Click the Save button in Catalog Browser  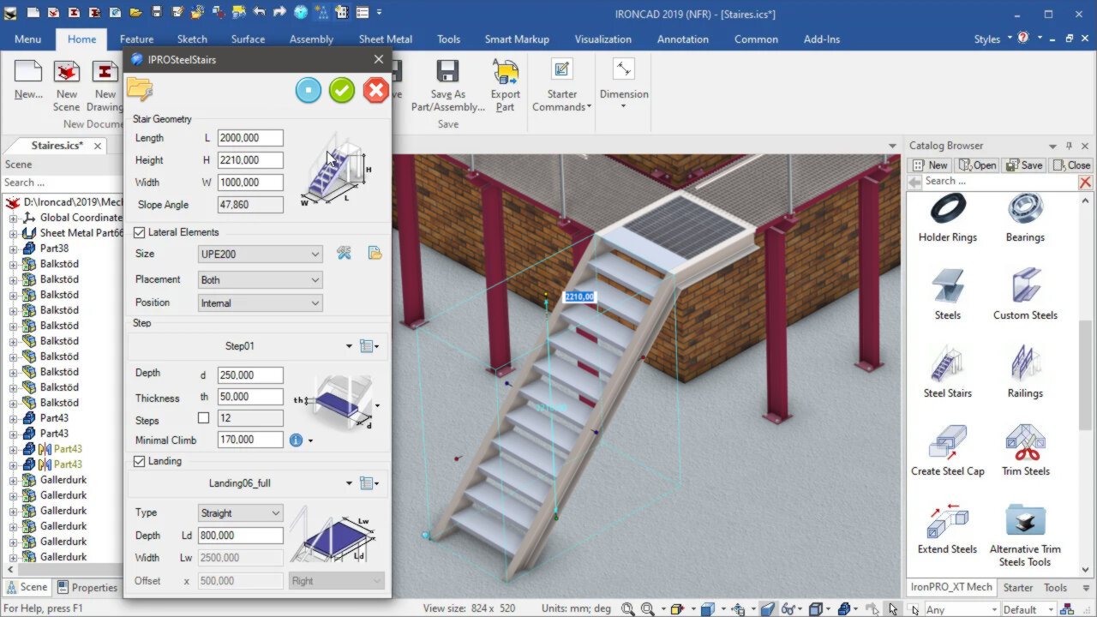[x=1024, y=165]
